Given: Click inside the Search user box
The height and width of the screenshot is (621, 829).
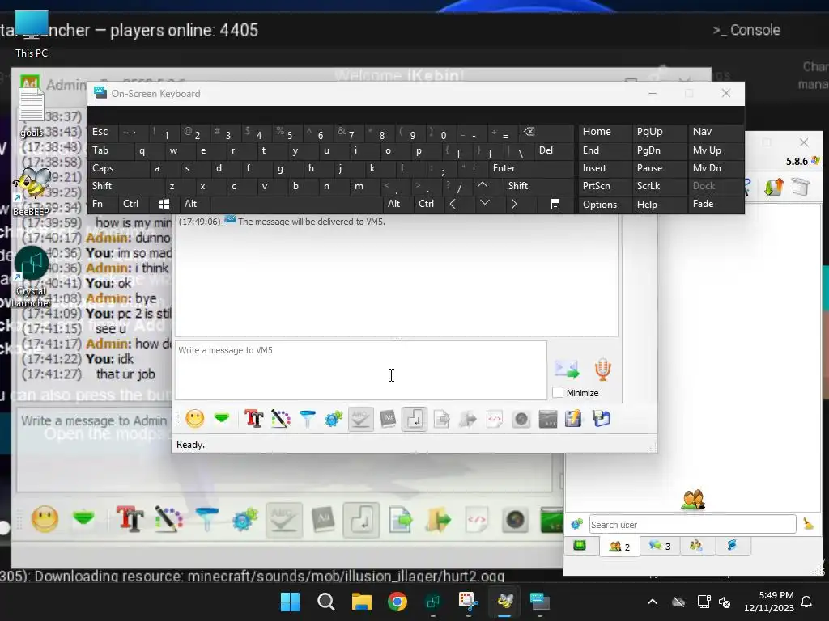Looking at the screenshot, I should (693, 524).
